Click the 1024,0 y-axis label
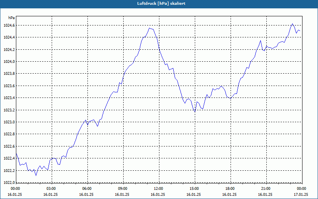 (x=9, y=62)
